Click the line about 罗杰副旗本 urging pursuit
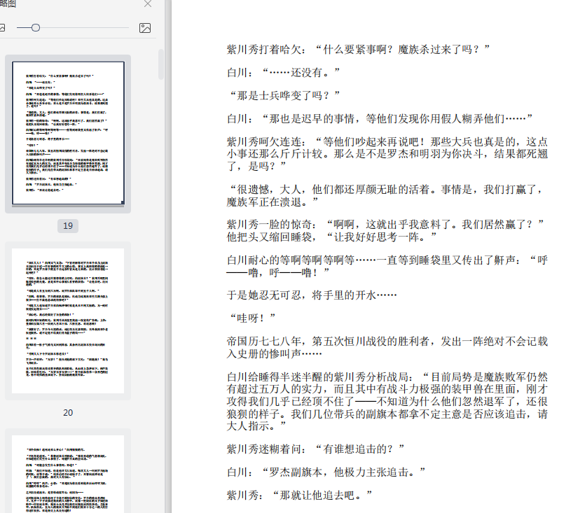This screenshot has width=566, height=513. pos(326,472)
